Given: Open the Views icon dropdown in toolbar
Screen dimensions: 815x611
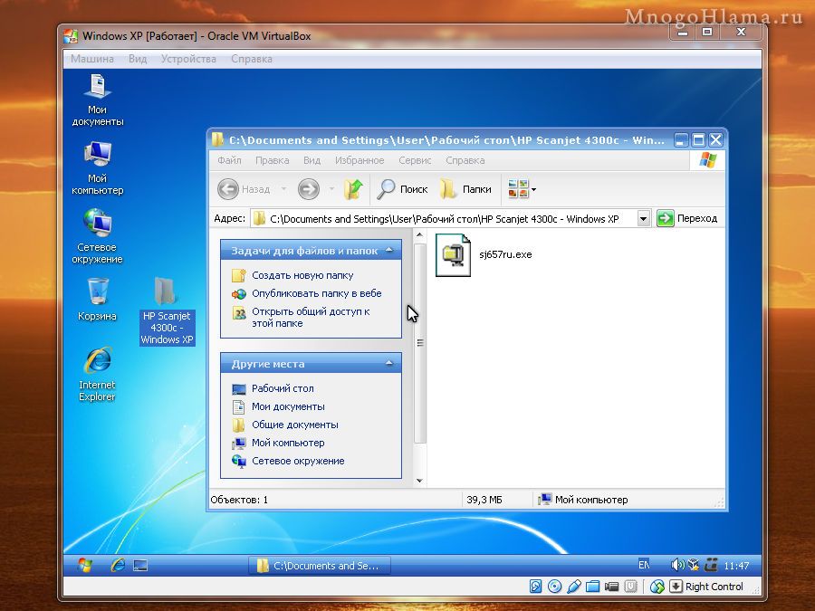Looking at the screenshot, I should tap(522, 189).
